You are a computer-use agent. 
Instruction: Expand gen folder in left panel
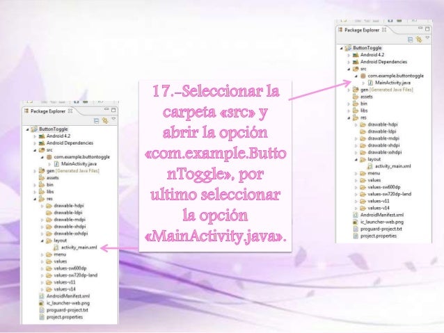tap(35, 171)
